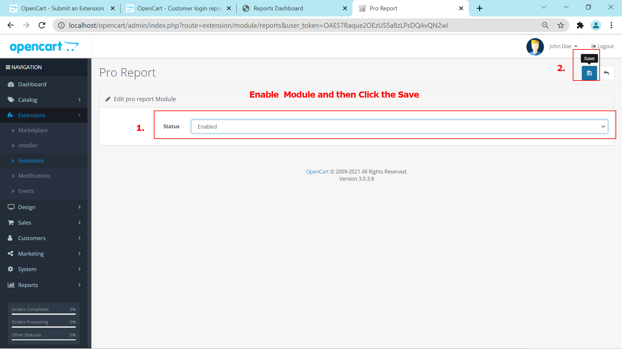The width and height of the screenshot is (622, 349).
Task: Click the Edit pro report Module heading
Action: coord(145,99)
